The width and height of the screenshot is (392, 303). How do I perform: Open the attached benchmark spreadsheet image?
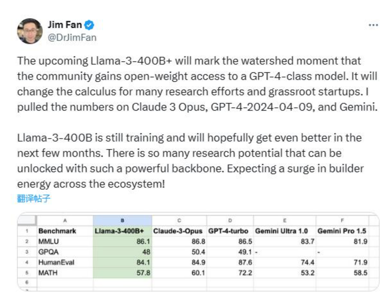pos(198,252)
